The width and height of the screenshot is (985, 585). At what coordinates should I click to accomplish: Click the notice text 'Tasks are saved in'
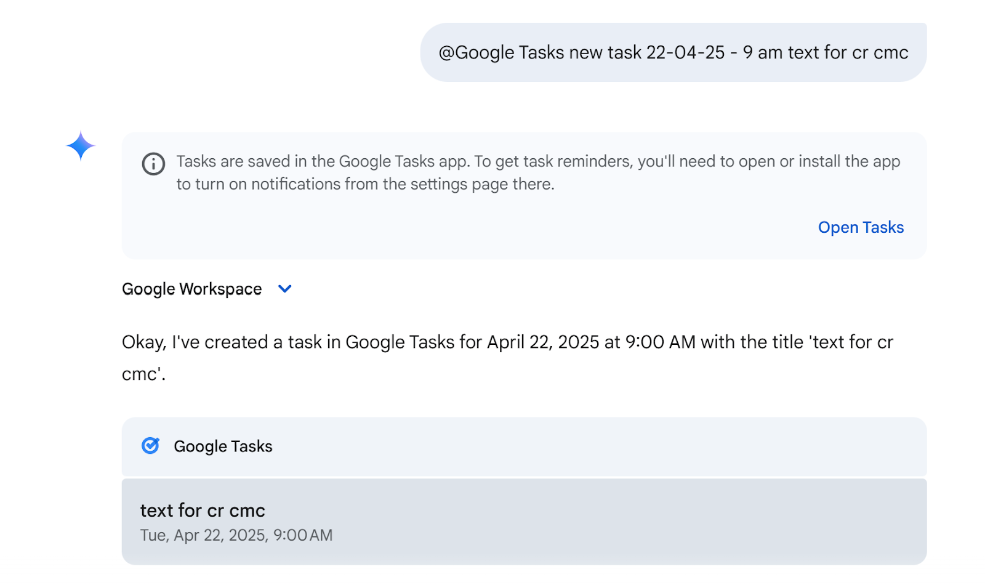point(538,172)
